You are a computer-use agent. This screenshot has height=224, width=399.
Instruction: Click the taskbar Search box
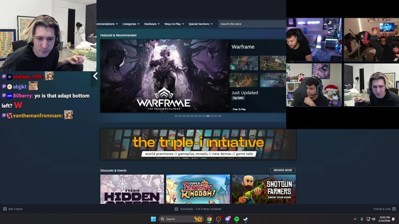[181, 219]
